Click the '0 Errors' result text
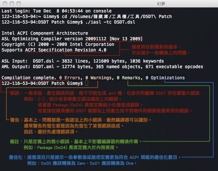The width and height of the screenshot is (218, 171). pos(70,78)
